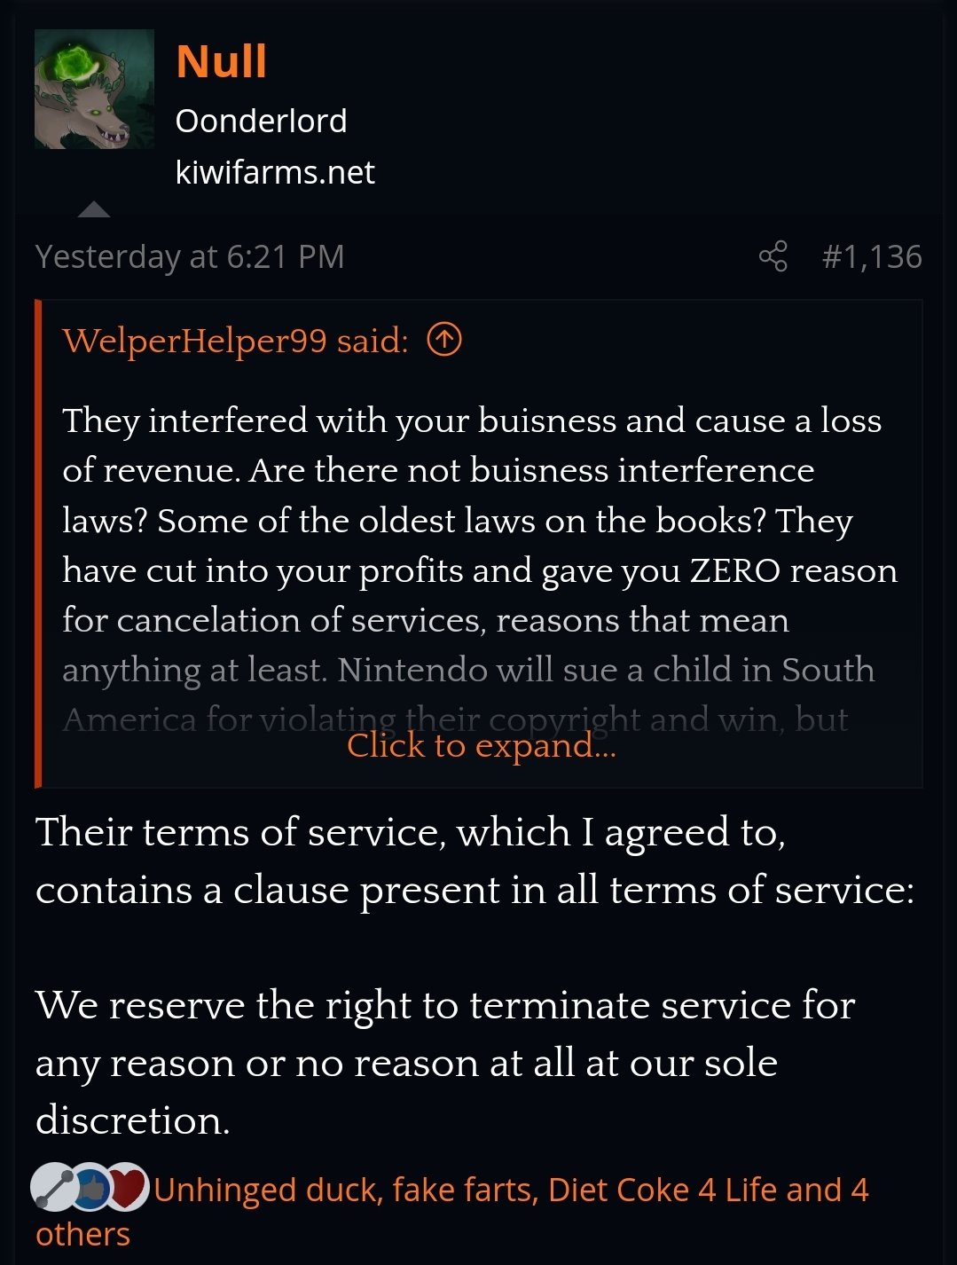This screenshot has width=957, height=1265.
Task: Open Null's avatar image
Action: click(x=94, y=90)
